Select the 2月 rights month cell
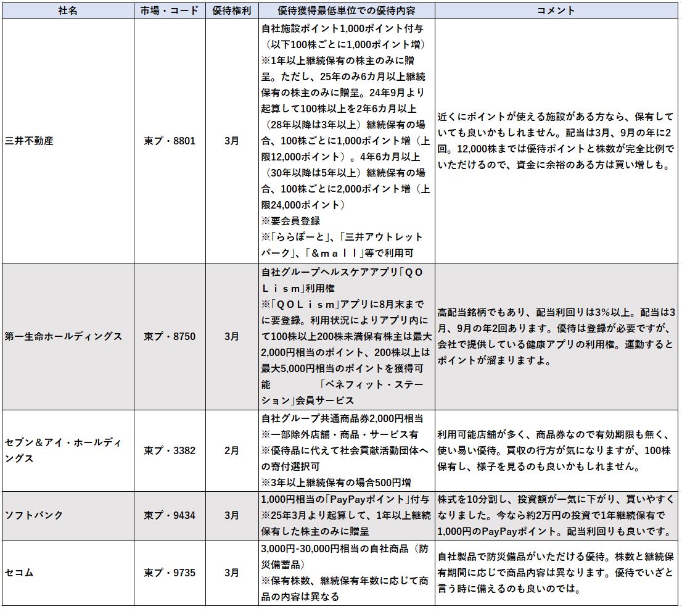Image resolution: width=682 pixels, height=609 pixels. 232,450
